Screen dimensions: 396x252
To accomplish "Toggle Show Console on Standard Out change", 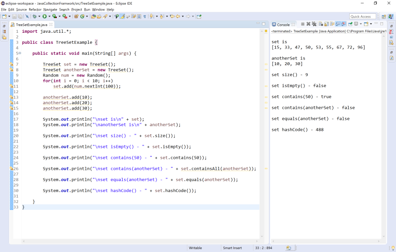I will [338, 24].
